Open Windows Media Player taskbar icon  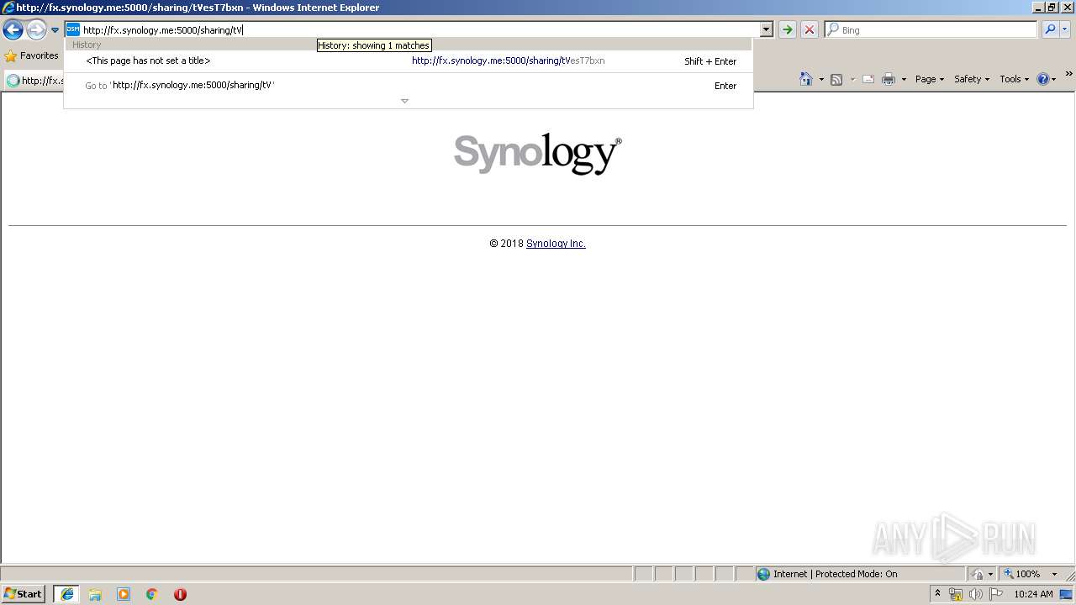pos(124,594)
